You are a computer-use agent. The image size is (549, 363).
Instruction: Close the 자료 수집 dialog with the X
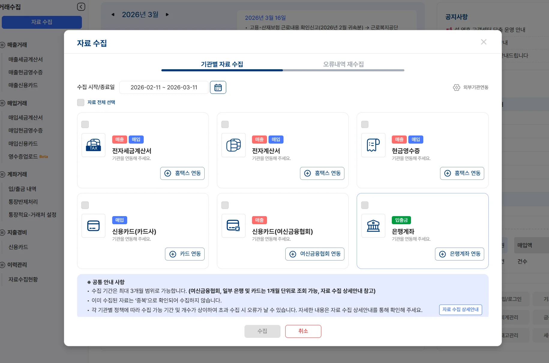click(484, 42)
